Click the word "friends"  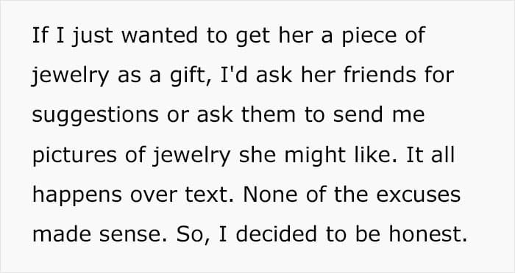pyautogui.click(x=380, y=75)
